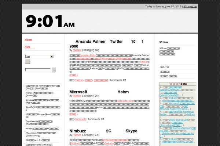The image size is (220, 146).
Task: Click Amanda Palmer link in Beta widget item 4
Action: point(176,113)
